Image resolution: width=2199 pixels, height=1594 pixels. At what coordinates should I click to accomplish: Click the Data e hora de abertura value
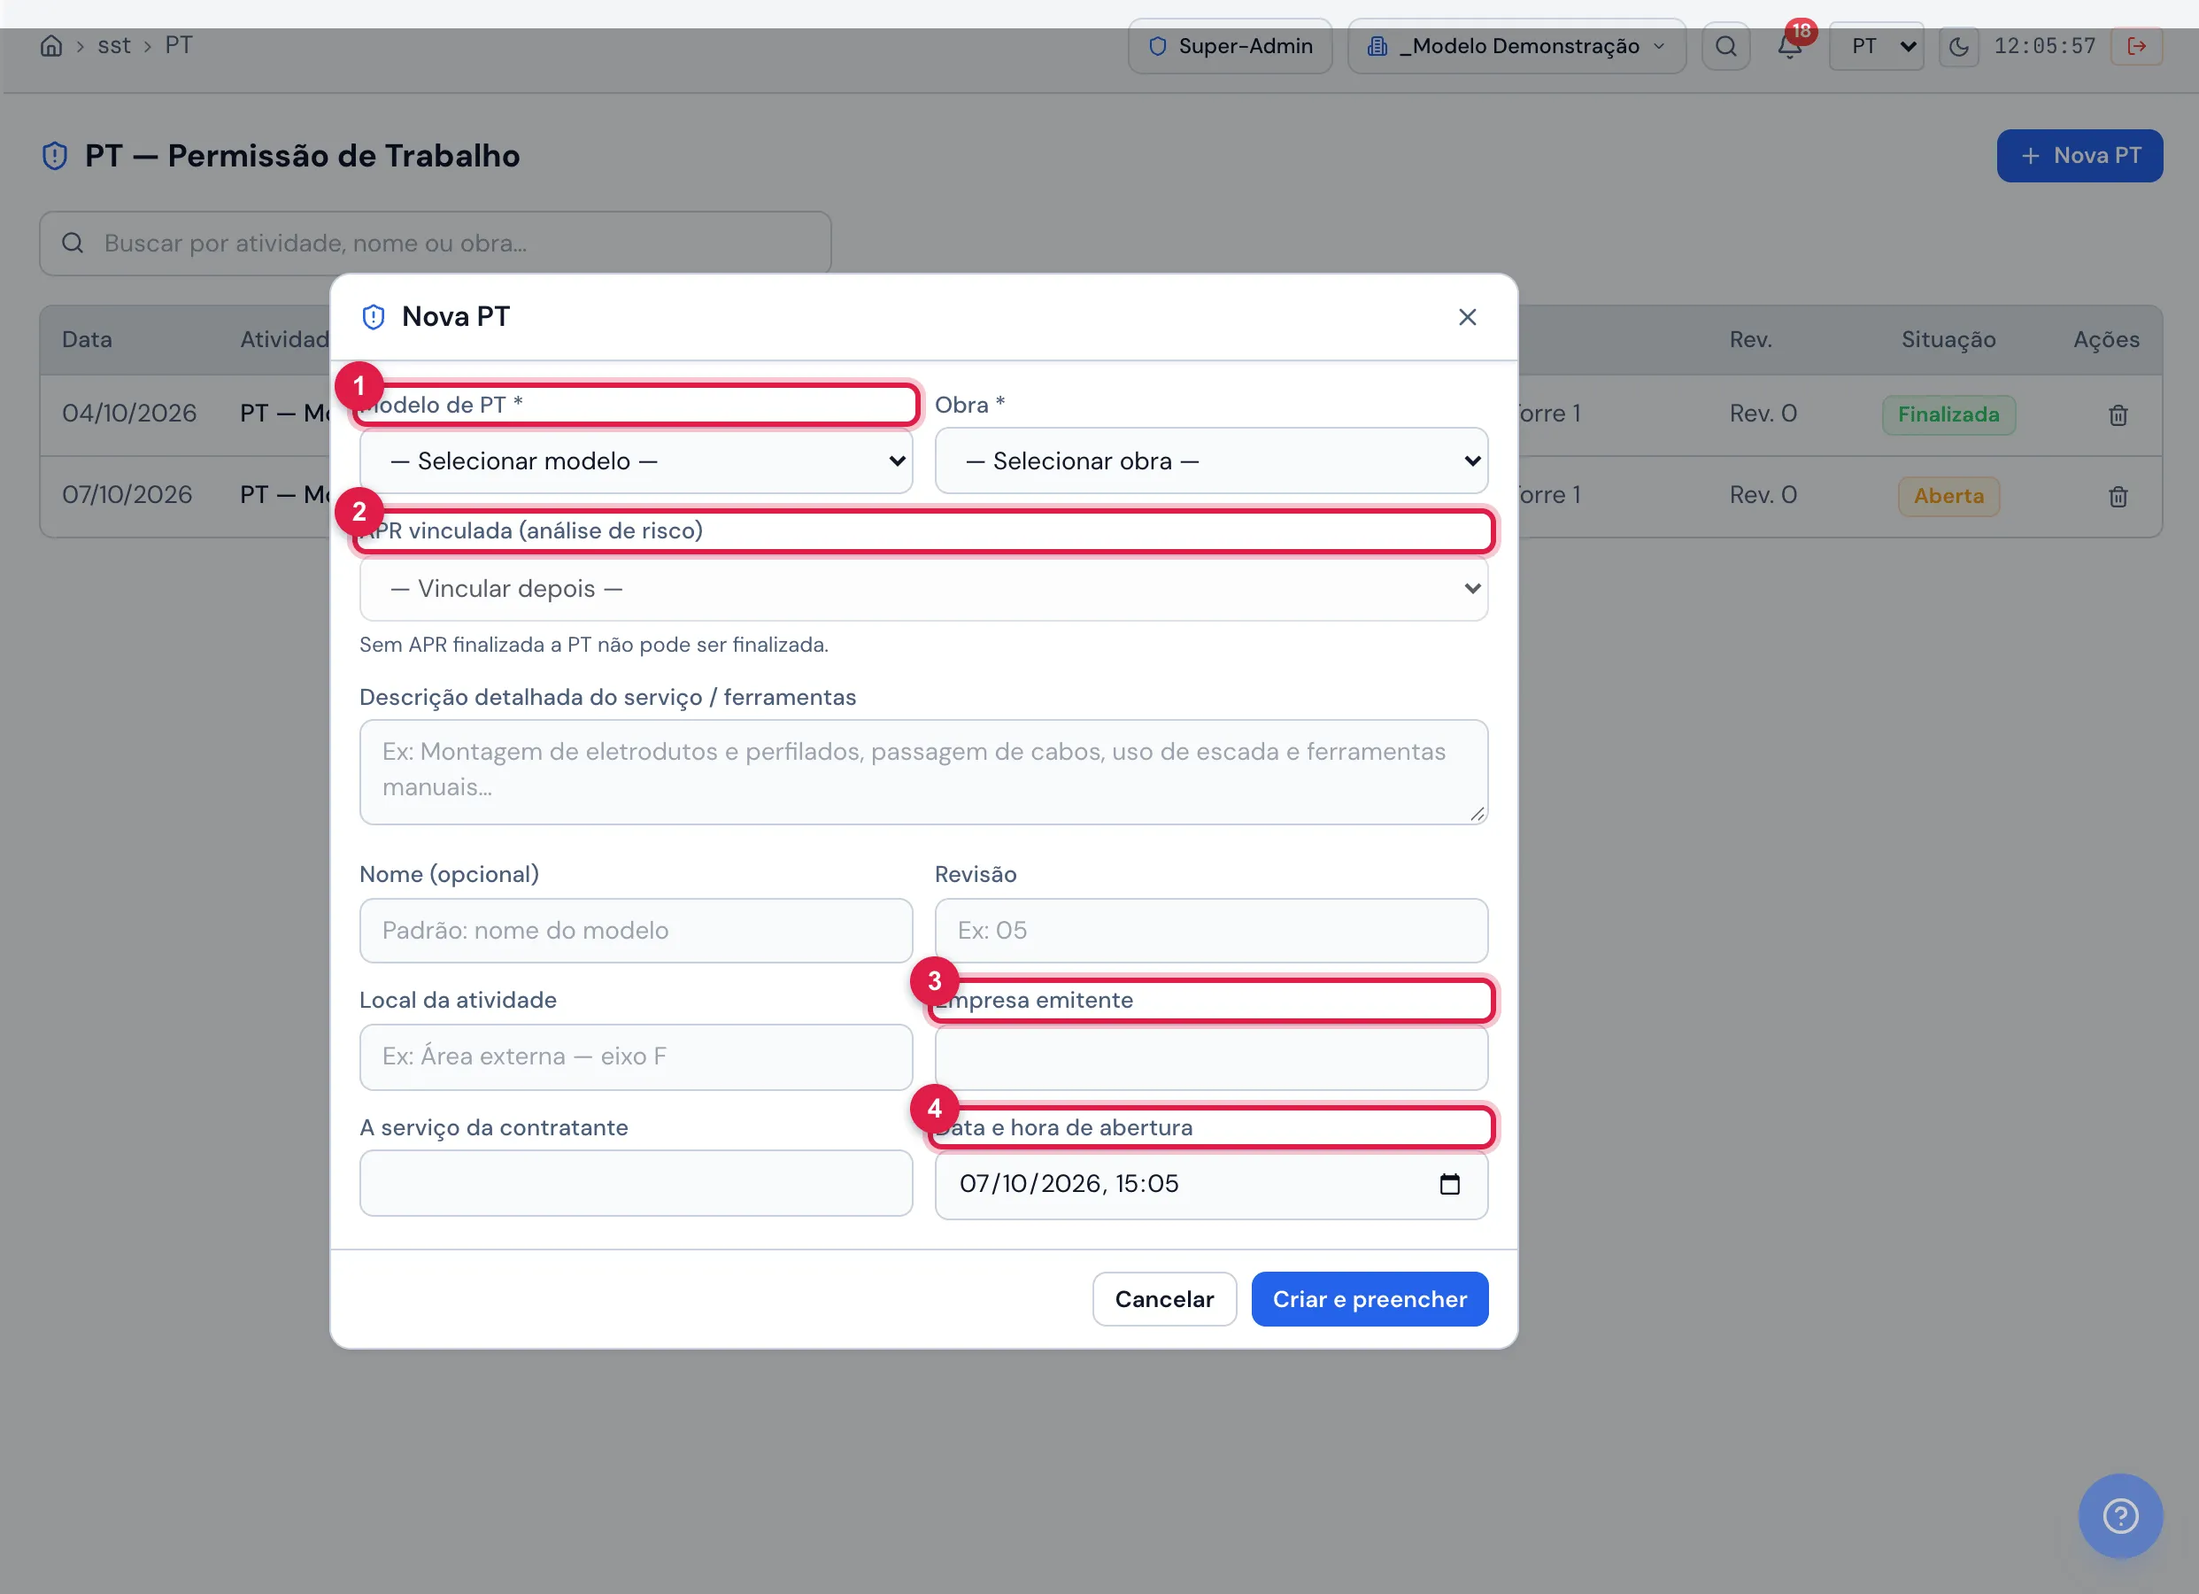tap(1069, 1184)
